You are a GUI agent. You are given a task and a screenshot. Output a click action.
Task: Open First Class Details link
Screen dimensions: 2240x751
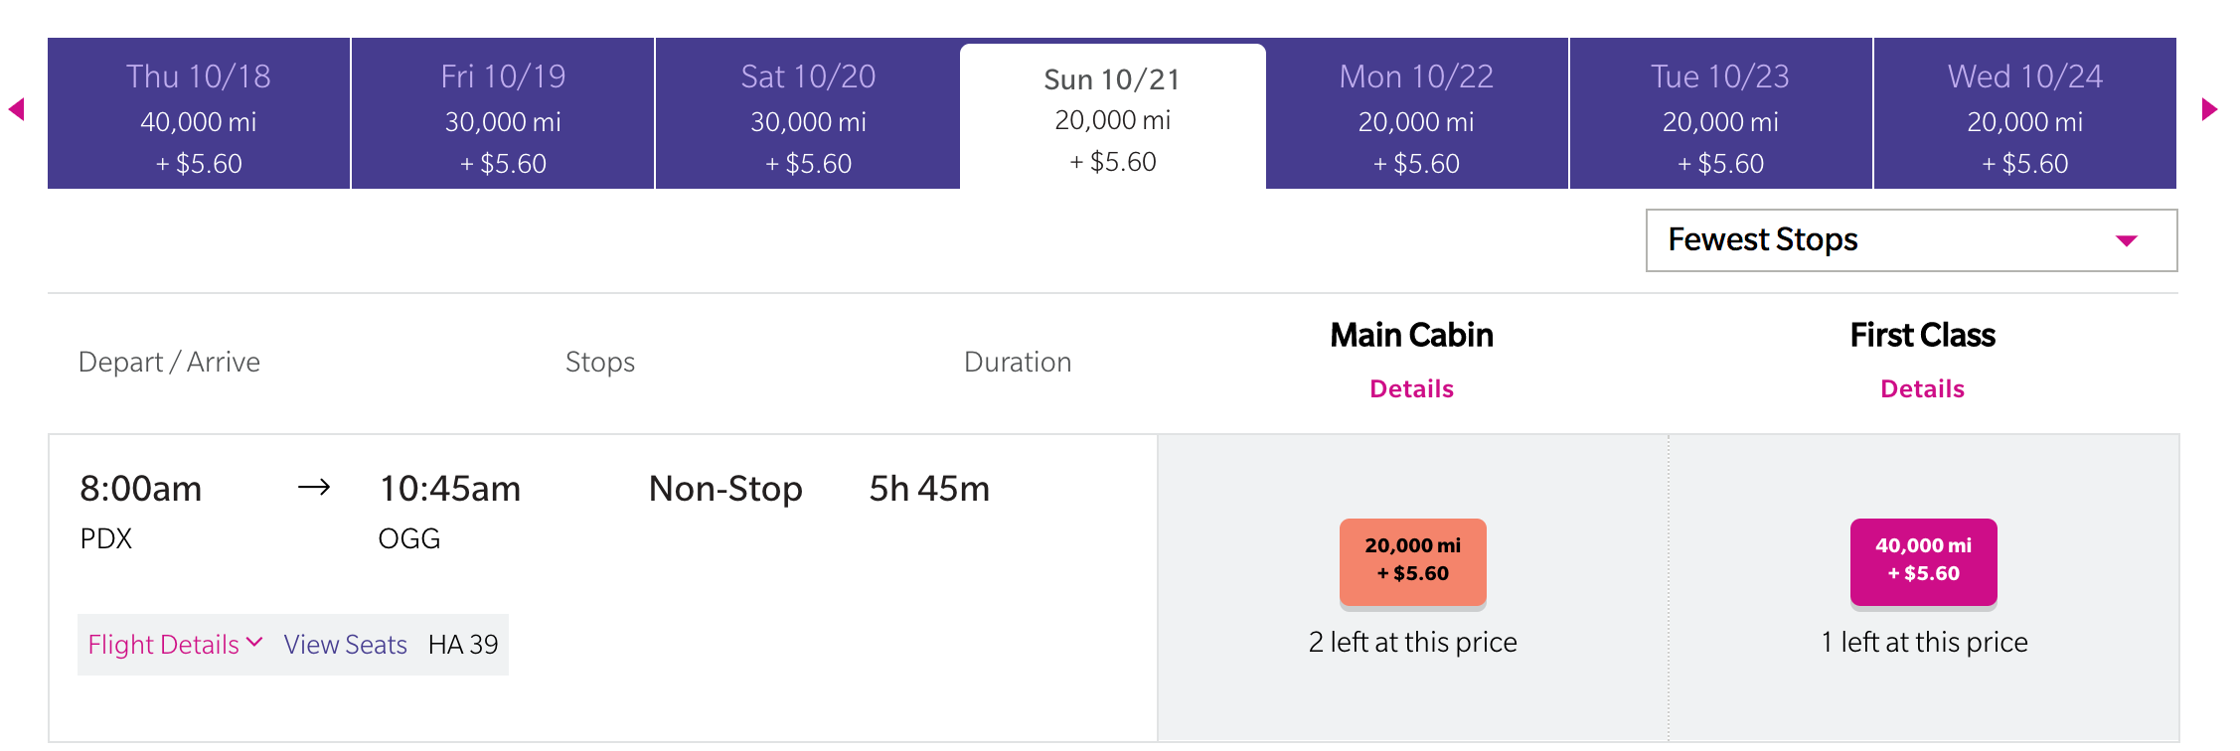pos(1922,389)
